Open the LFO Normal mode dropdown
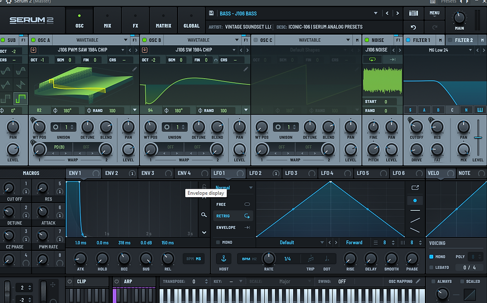 [250, 188]
